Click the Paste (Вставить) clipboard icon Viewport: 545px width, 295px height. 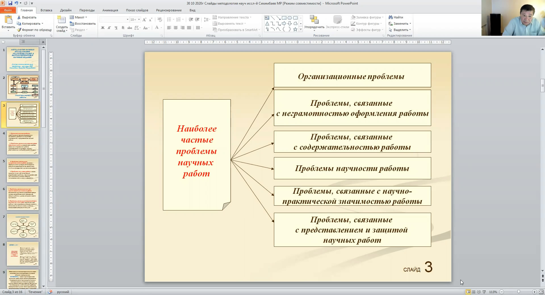coord(8,20)
